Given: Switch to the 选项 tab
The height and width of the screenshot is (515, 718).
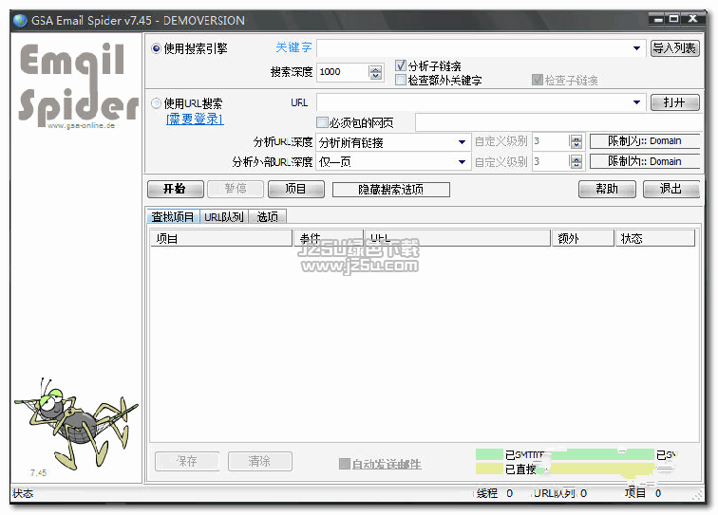Looking at the screenshot, I should [268, 217].
